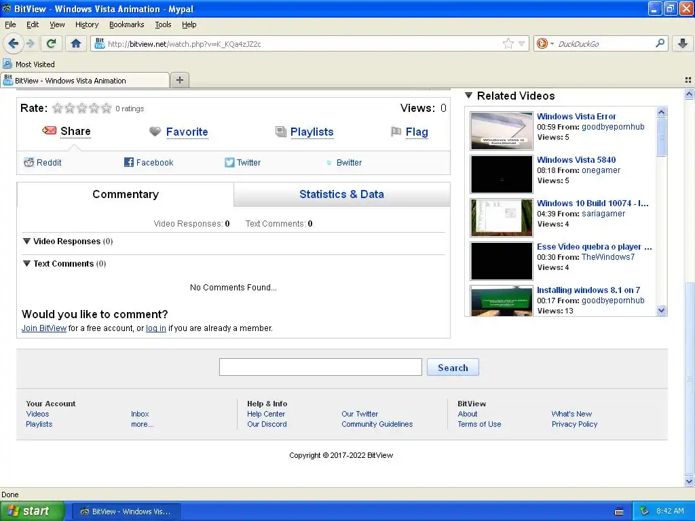Viewport: 695px width, 521px height.
Task: Open the Playlists link
Action: 312,132
